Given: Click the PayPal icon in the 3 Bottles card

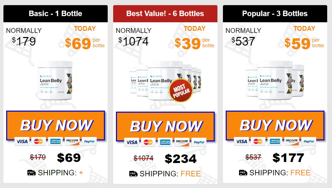Looking at the screenshot, I should pos(309,141).
